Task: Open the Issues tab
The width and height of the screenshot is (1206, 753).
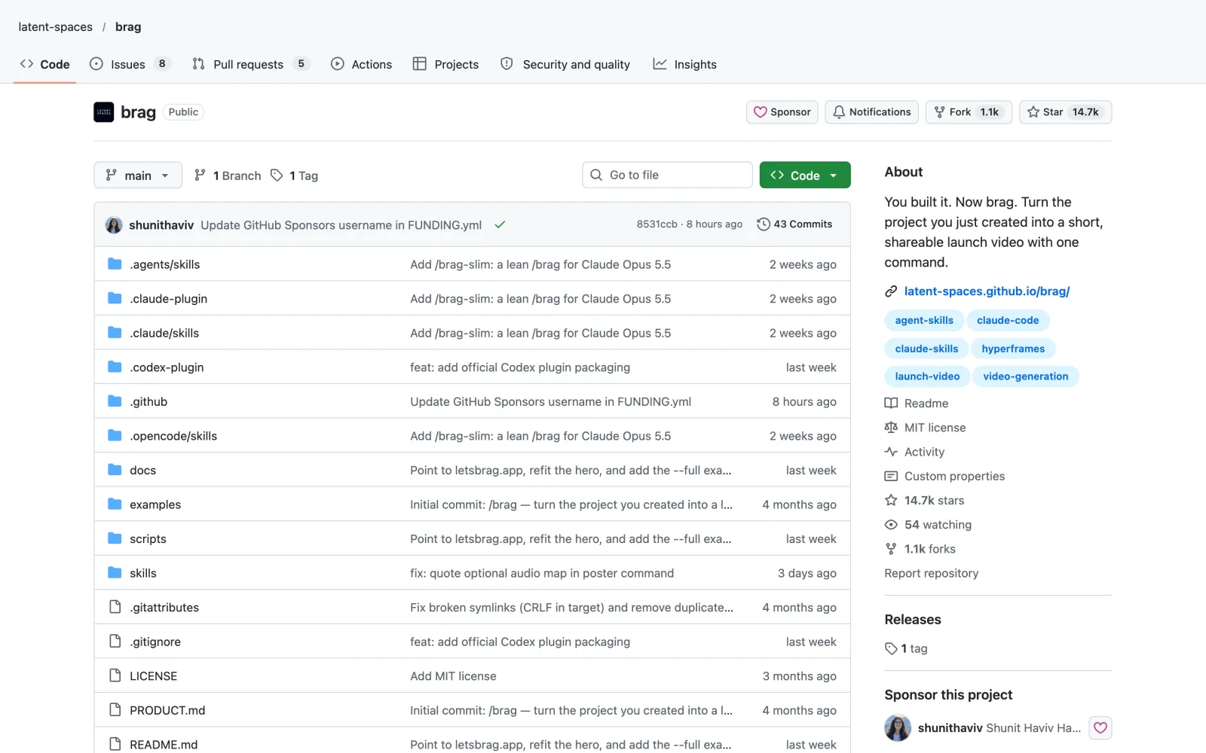Action: pos(130,64)
